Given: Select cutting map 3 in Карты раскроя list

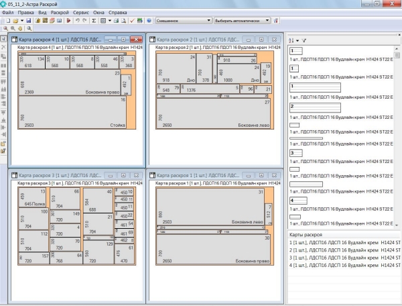Looking at the screenshot, I should click(x=344, y=258).
